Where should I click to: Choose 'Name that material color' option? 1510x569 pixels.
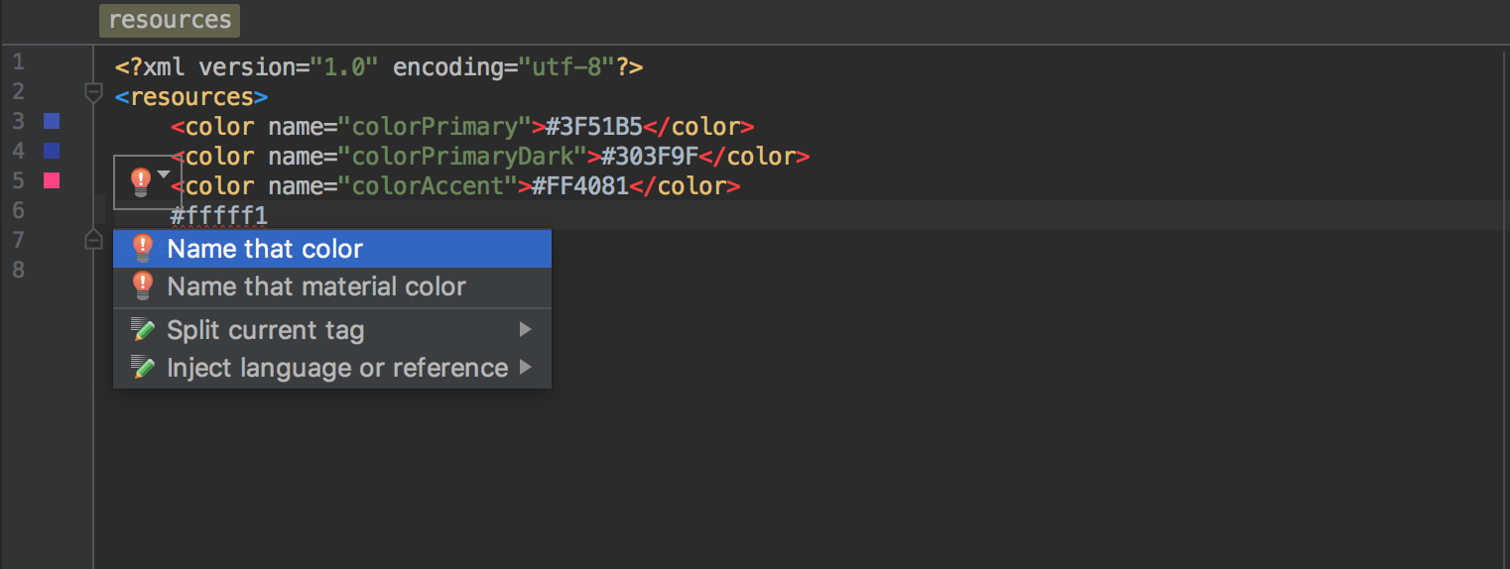point(316,286)
